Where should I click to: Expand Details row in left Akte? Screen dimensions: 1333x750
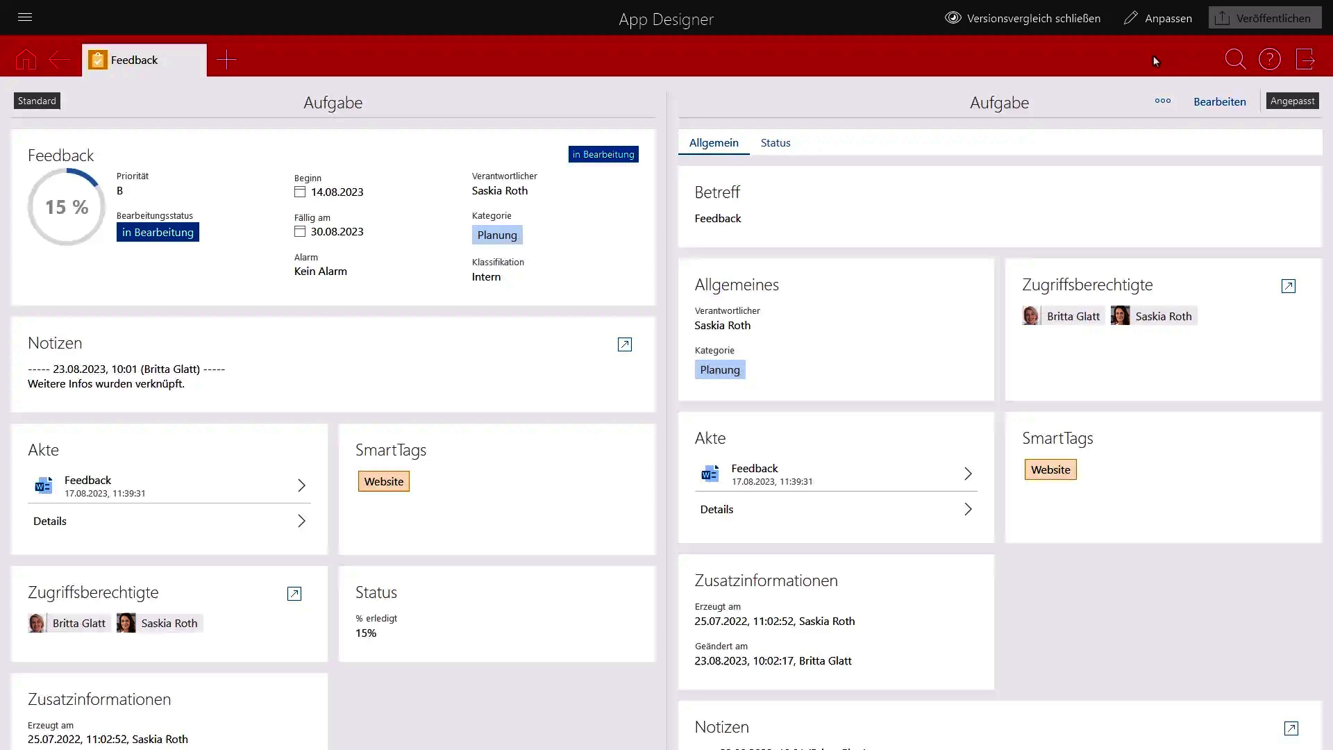[301, 521]
